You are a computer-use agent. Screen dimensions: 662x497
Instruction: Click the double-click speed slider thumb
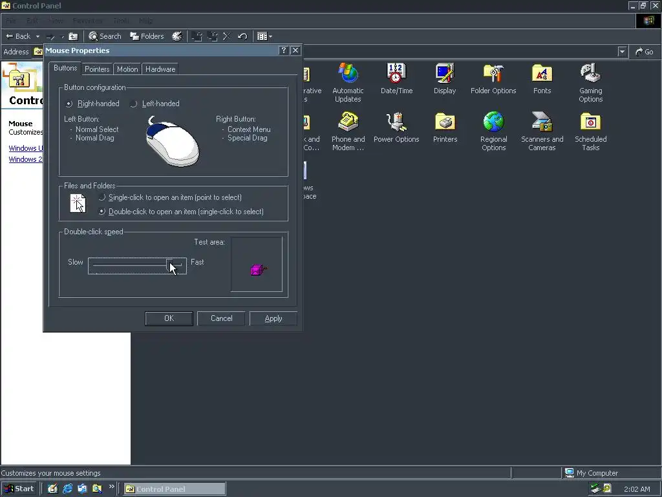[x=169, y=265]
